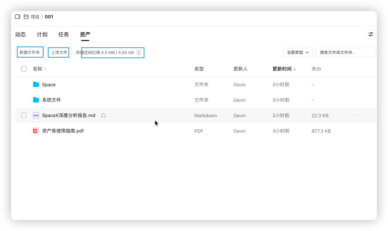Image resolution: width=388 pixels, height=231 pixels.
Task: Click the PDF type cell
Action: pyautogui.click(x=199, y=131)
